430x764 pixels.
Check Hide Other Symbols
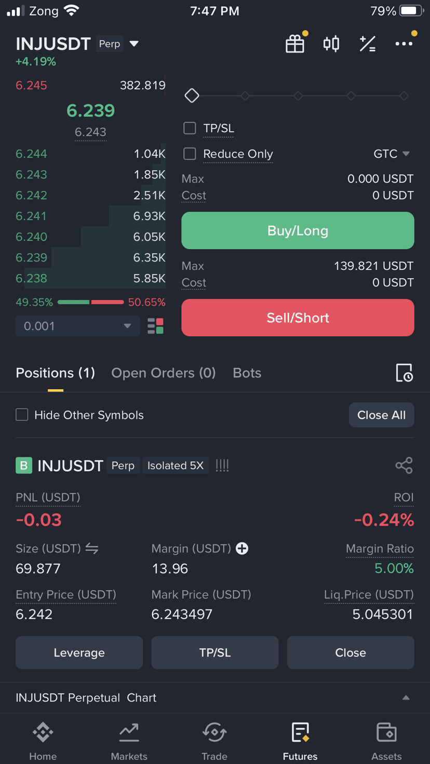click(22, 415)
